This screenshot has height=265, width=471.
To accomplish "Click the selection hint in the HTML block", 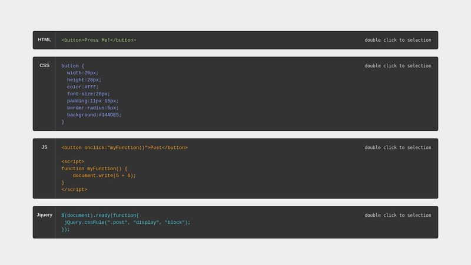I will [397, 40].
